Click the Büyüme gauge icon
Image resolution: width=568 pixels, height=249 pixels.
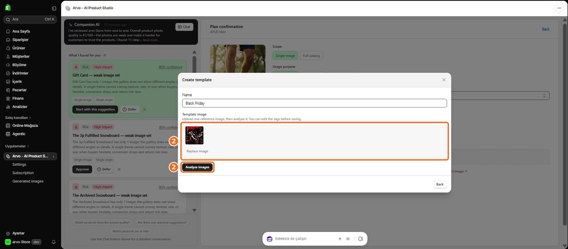point(8,65)
